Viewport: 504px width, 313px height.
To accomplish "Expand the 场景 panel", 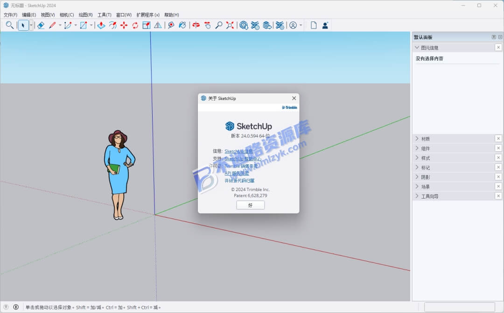I will coord(417,186).
